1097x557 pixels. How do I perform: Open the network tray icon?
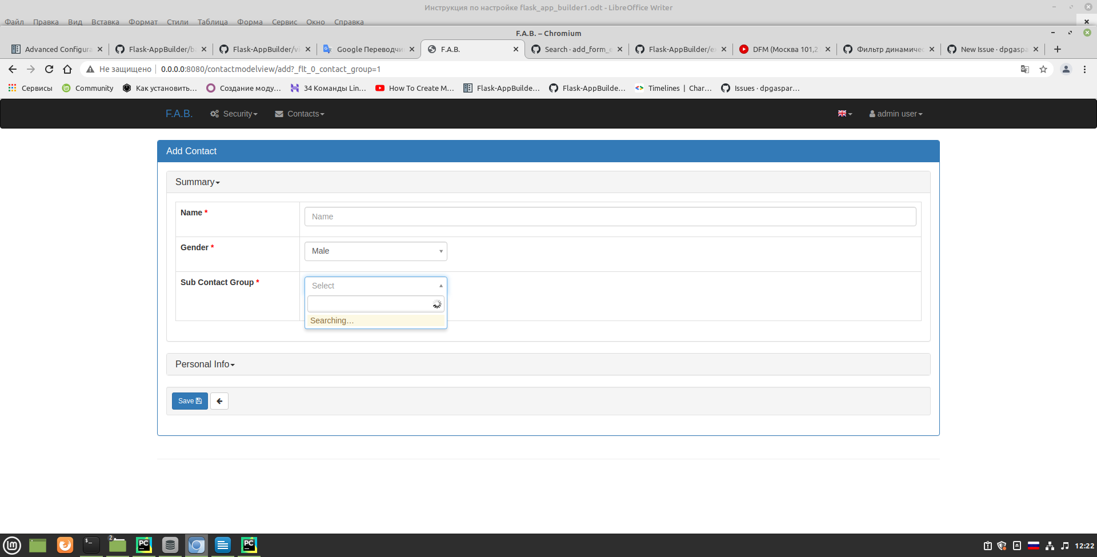1050,546
